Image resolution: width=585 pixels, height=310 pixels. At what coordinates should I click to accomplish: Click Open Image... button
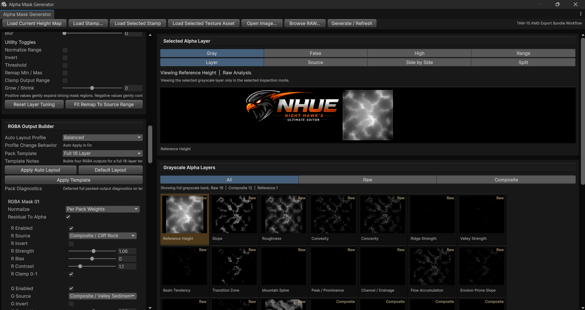pyautogui.click(x=262, y=23)
